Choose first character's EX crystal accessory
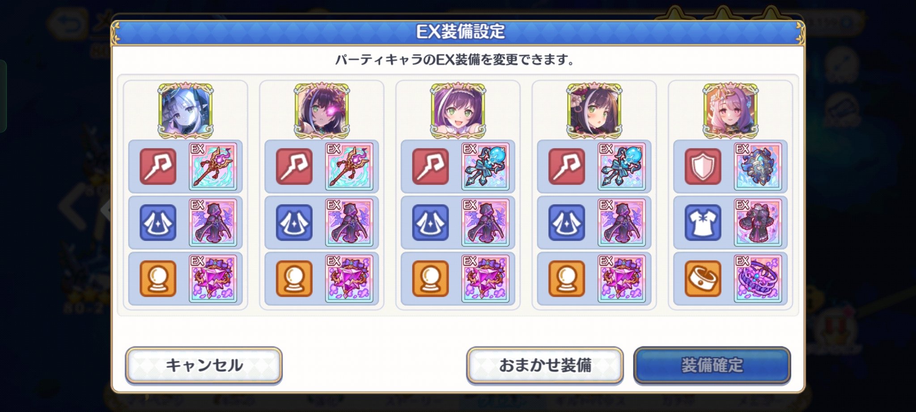Image resolution: width=916 pixels, height=412 pixels. (x=213, y=278)
